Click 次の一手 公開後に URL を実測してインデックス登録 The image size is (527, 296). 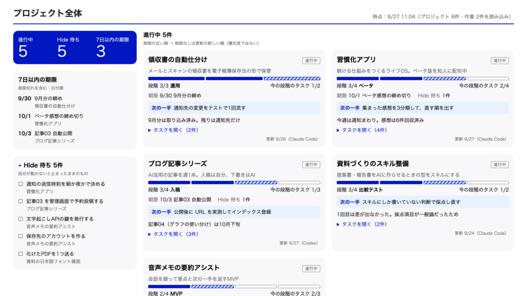tap(234, 212)
